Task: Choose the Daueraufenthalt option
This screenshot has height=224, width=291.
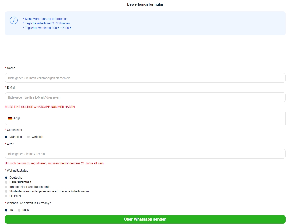Action: click(x=6, y=182)
